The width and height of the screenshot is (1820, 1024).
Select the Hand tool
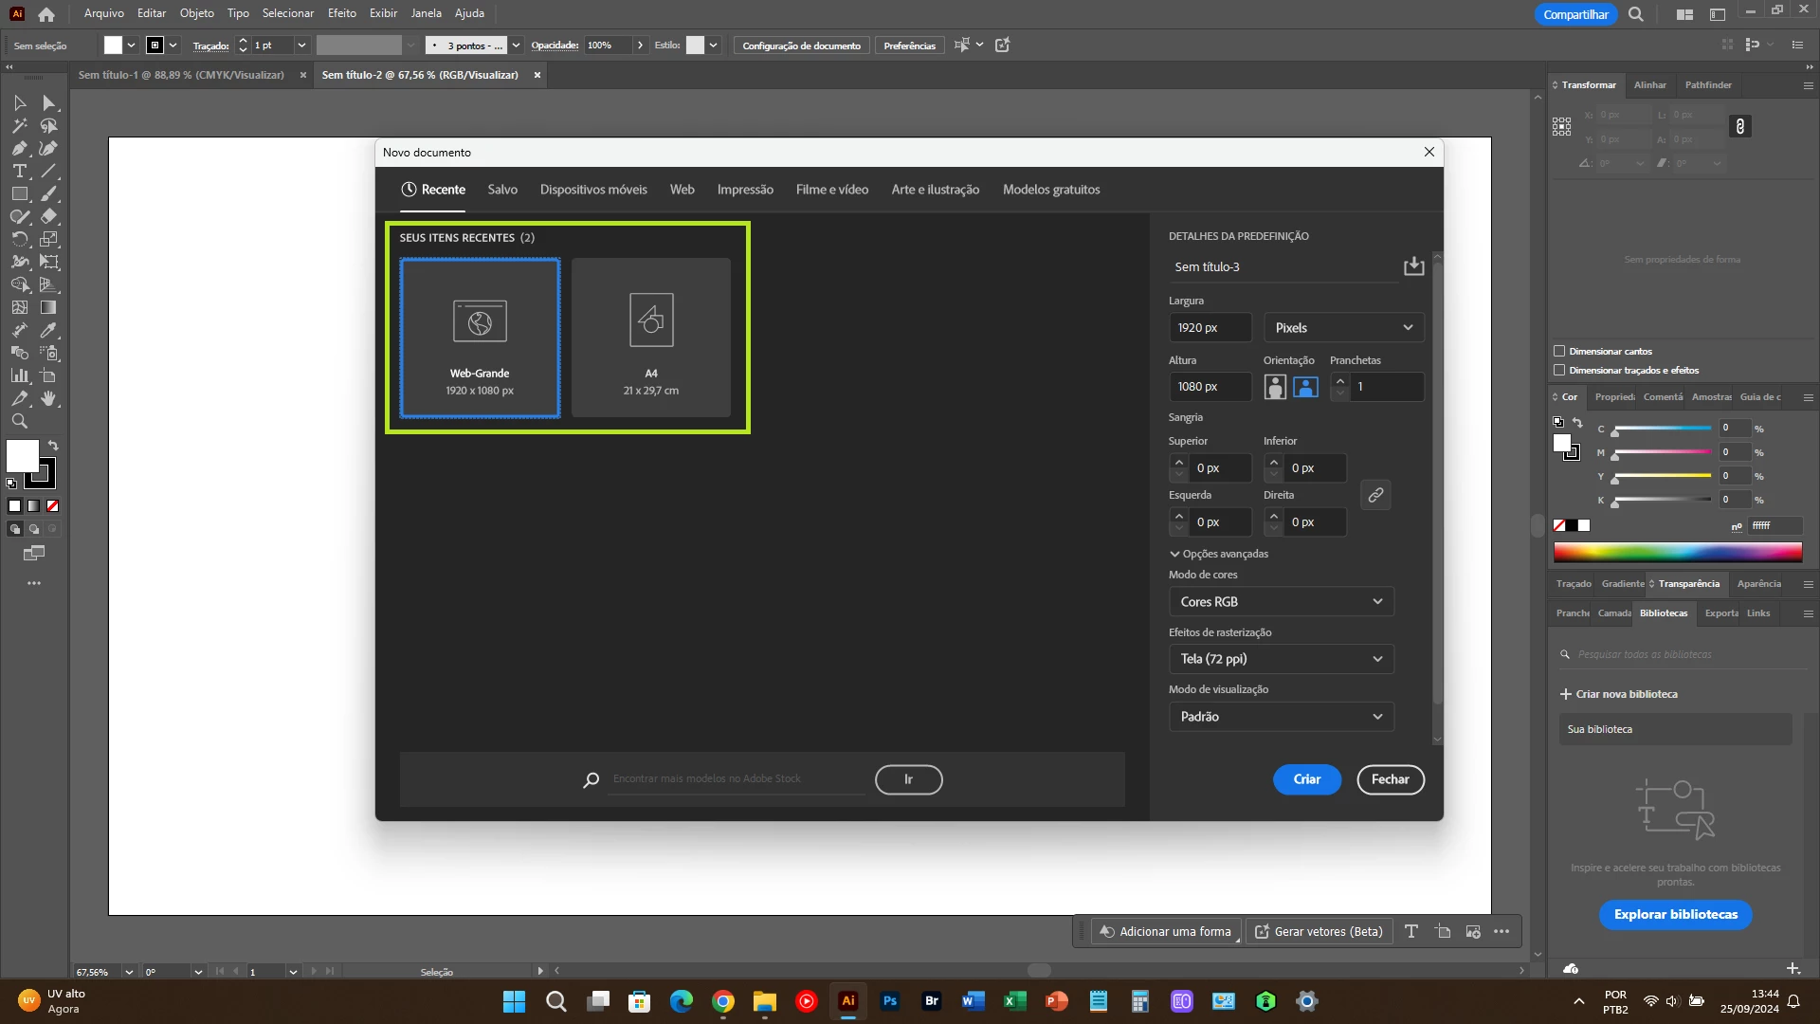tap(48, 399)
